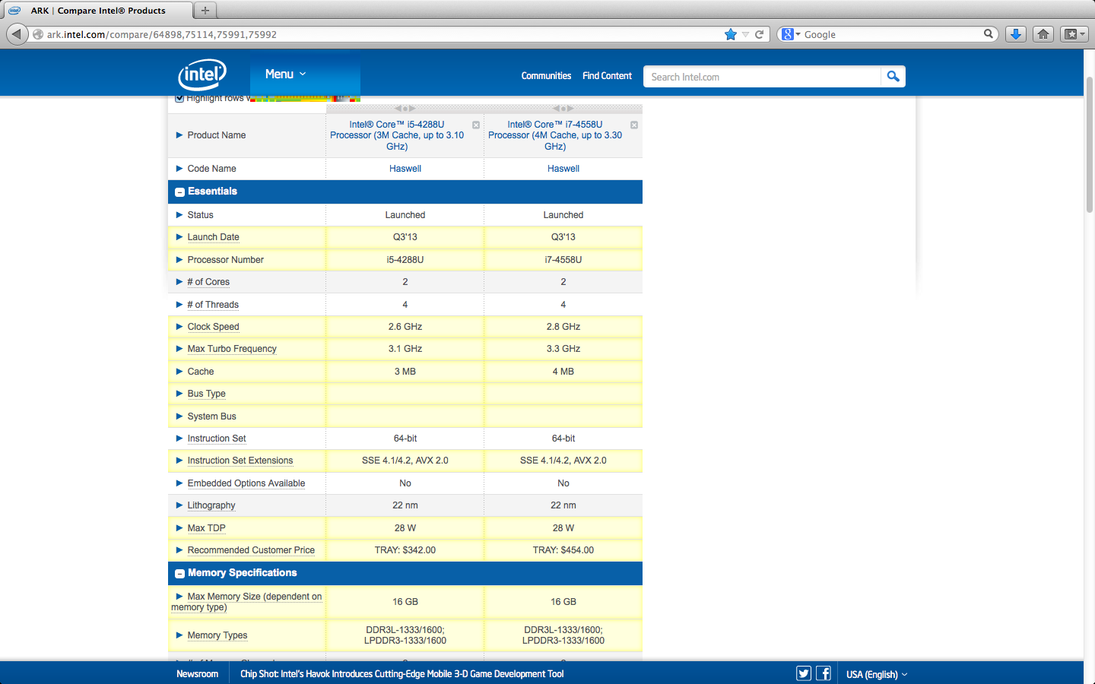Click the reorder arrows above the i7-4558U column

tap(563, 109)
